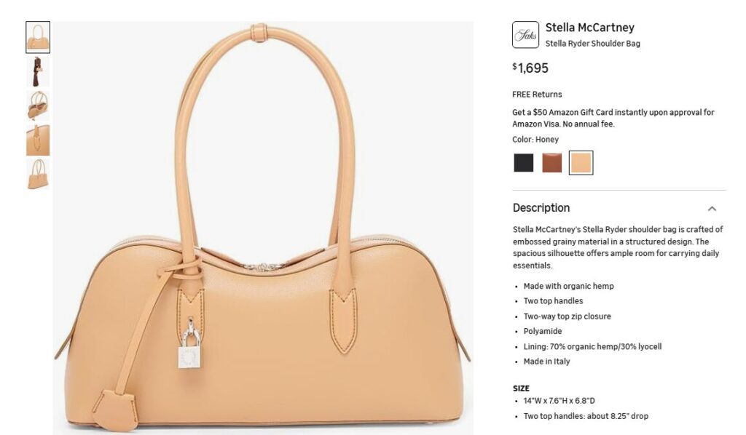746x435 pixels.
Task: Select the last bag thumbnail
Action: [38, 175]
